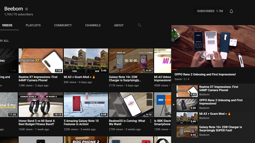The width and height of the screenshot is (255, 143).
Task: Click Galaxy Note 10+ Charger SUPER Fast queue title
Action: pos(220,129)
